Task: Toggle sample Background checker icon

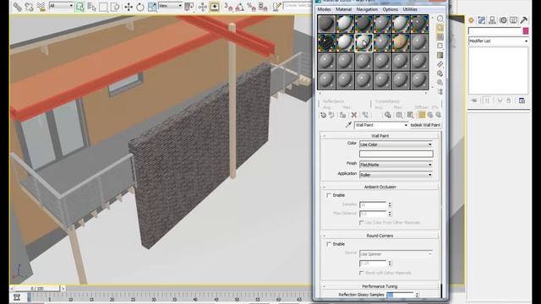Action: pos(440,37)
